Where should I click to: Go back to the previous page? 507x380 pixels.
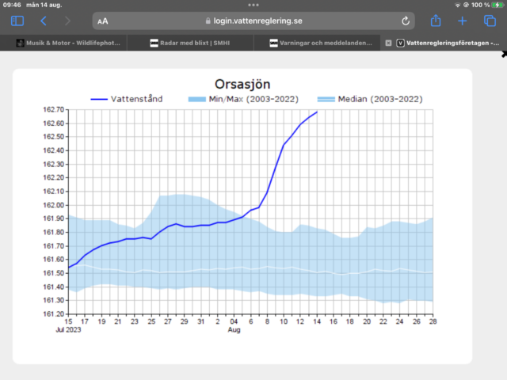(44, 21)
